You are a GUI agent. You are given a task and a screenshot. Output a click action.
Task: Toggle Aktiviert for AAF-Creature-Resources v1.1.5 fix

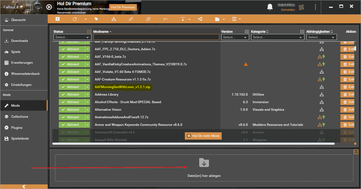click(x=72, y=79)
